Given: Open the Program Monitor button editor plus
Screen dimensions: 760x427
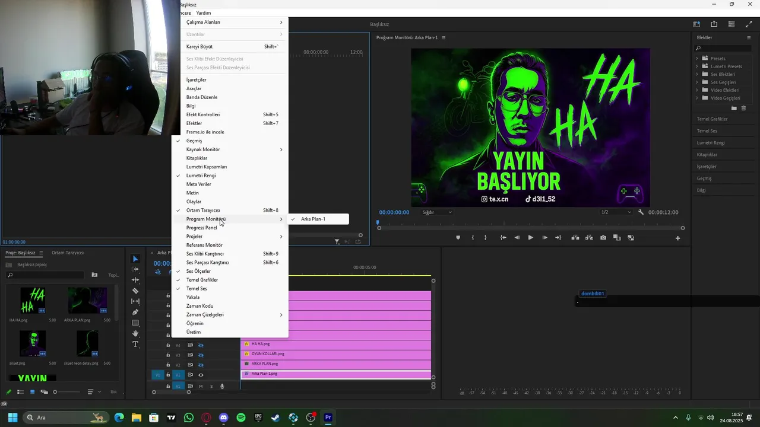Looking at the screenshot, I should click(x=677, y=238).
